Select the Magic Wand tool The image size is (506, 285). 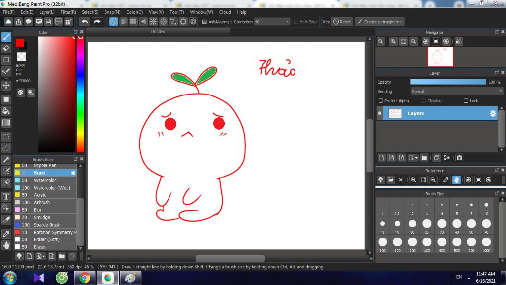pyautogui.click(x=6, y=160)
